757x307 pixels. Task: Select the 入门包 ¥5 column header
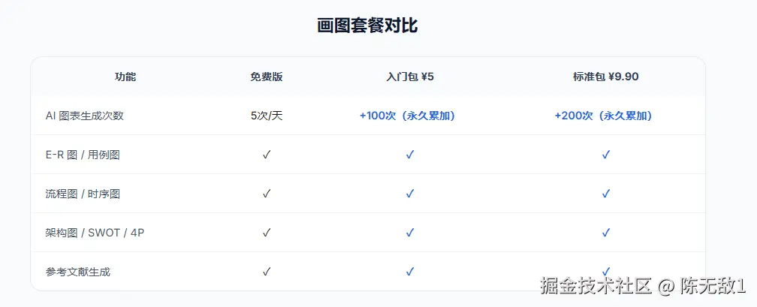[410, 77]
